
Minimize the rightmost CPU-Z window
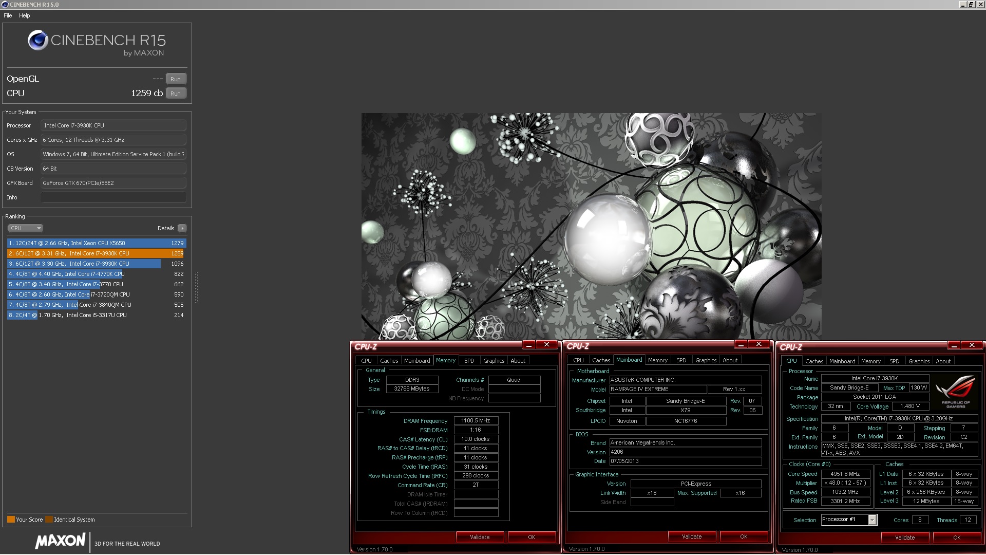pyautogui.click(x=954, y=345)
